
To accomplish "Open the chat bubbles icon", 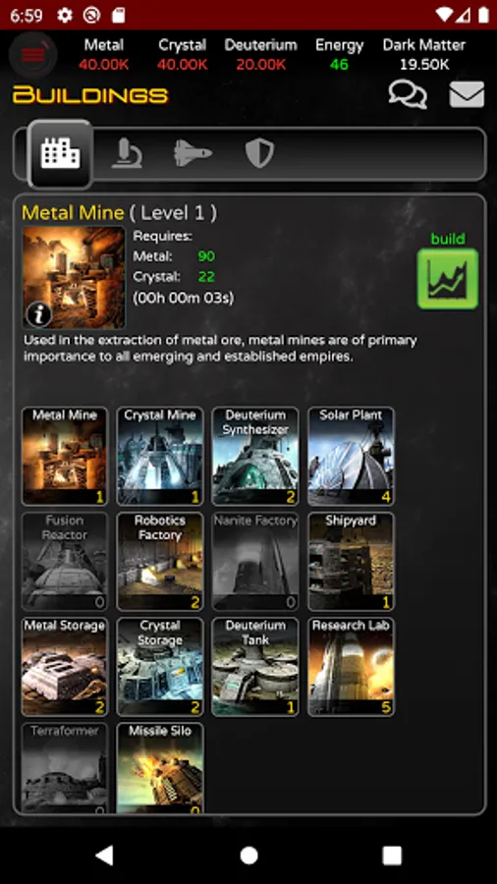I will pos(408,94).
